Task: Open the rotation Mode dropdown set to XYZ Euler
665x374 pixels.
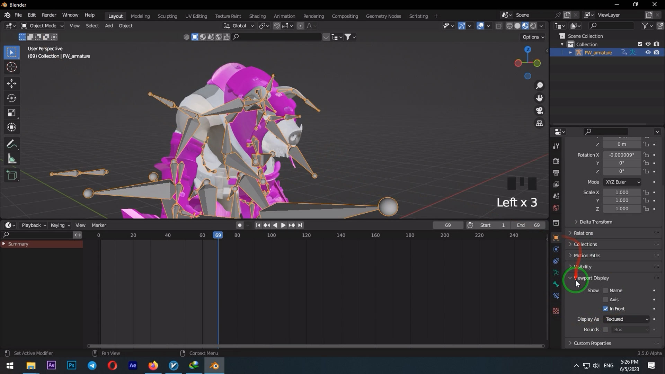Action: pos(622,182)
